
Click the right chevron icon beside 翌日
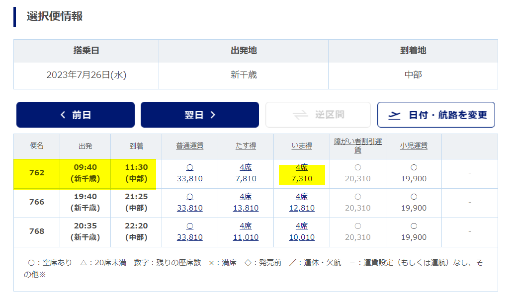point(213,115)
